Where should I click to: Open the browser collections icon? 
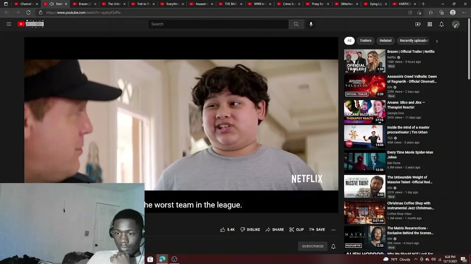[442, 12]
